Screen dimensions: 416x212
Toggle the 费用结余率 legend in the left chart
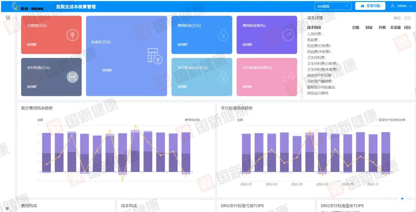click(192, 120)
